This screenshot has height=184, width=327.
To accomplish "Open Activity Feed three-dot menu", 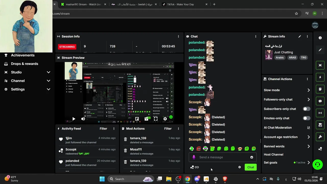I will [114, 129].
